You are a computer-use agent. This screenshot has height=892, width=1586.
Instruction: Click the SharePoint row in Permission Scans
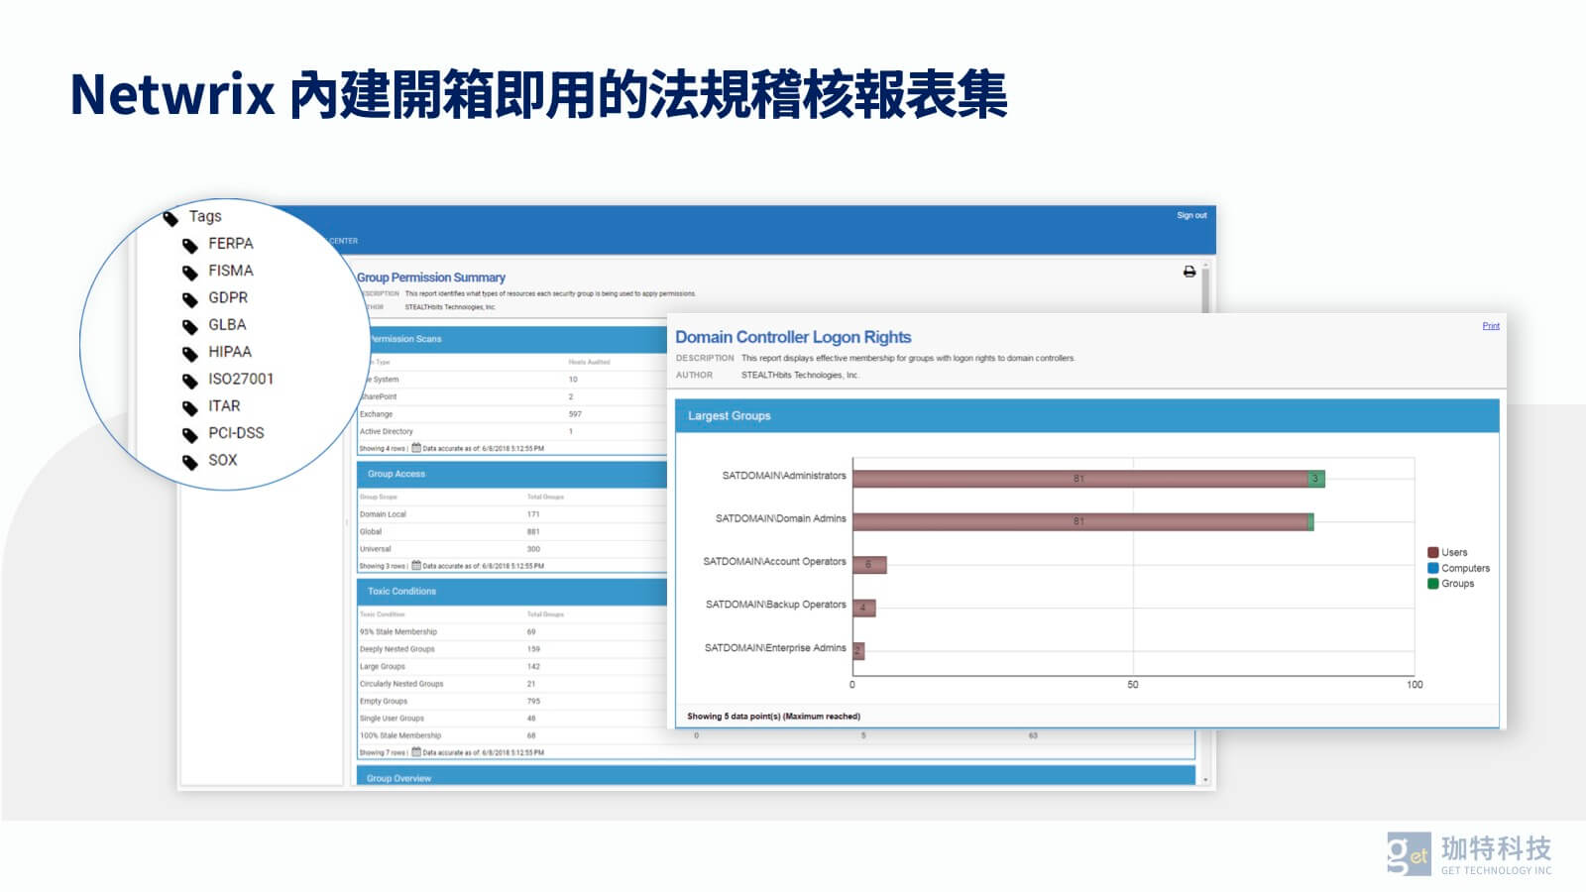(511, 396)
